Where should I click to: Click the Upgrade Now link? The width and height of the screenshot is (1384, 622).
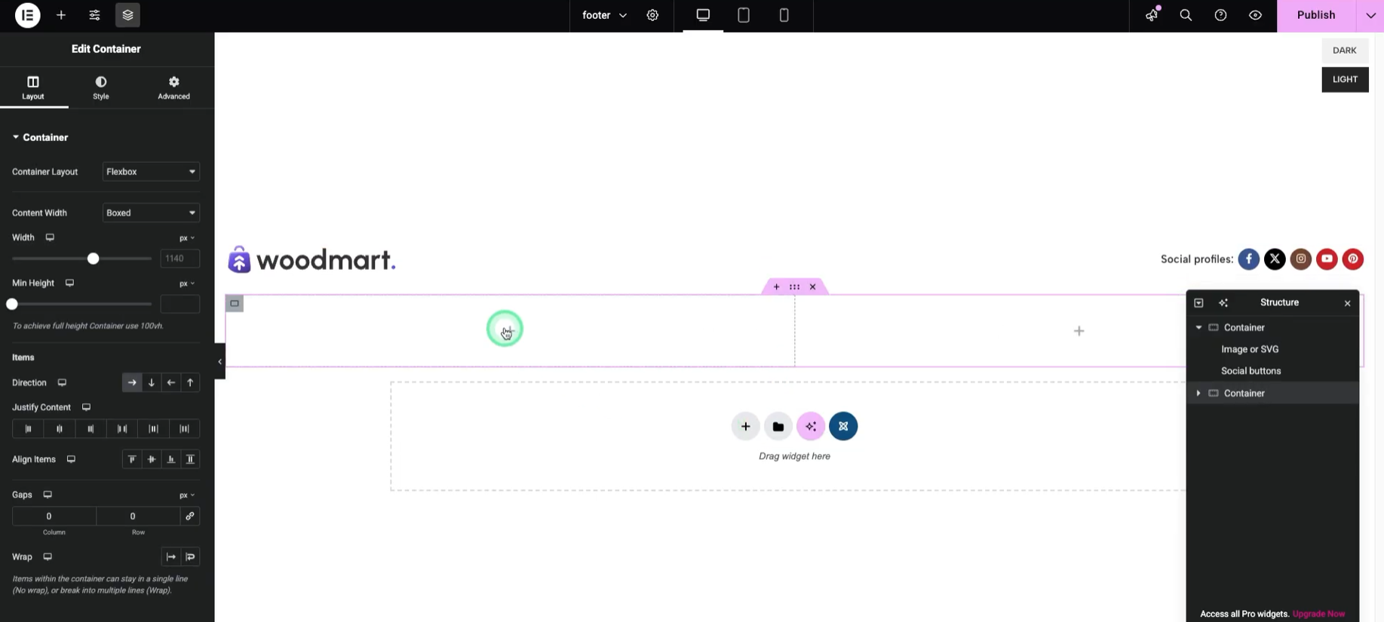pyautogui.click(x=1318, y=614)
